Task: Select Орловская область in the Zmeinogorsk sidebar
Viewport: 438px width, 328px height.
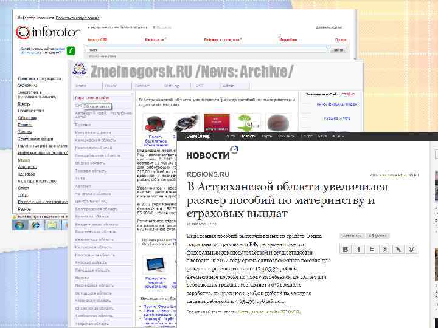Action: tap(93, 293)
